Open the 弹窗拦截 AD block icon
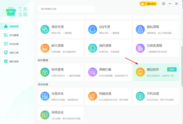 92,72
